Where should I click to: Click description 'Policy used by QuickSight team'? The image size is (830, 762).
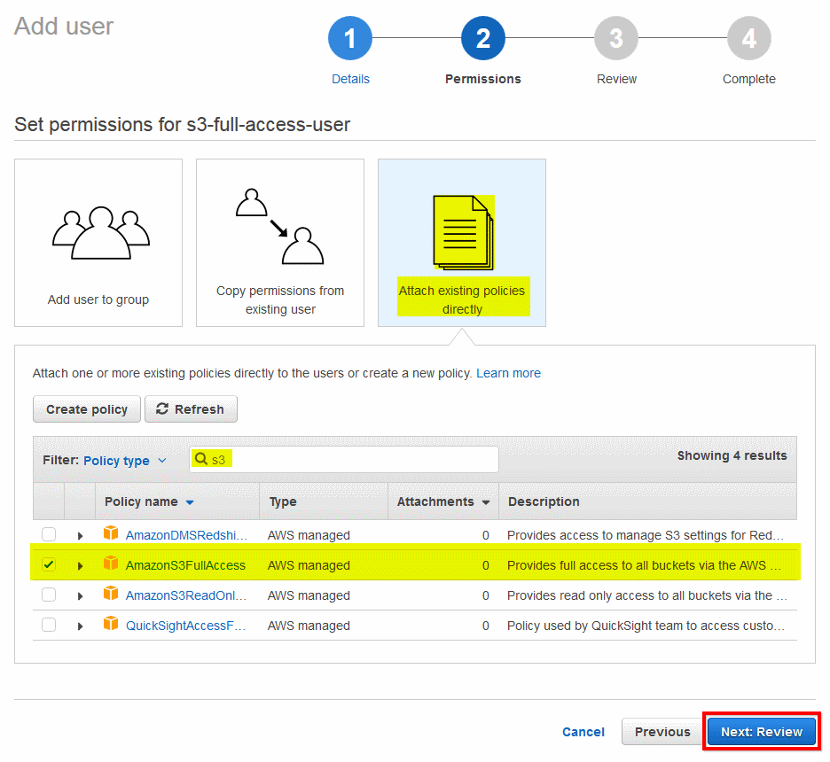[646, 626]
